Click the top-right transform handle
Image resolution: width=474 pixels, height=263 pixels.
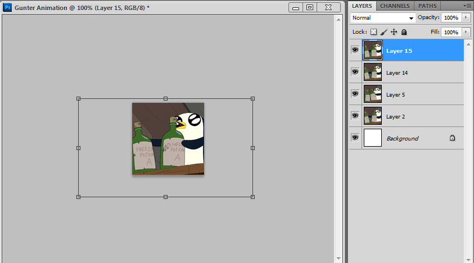252,98
